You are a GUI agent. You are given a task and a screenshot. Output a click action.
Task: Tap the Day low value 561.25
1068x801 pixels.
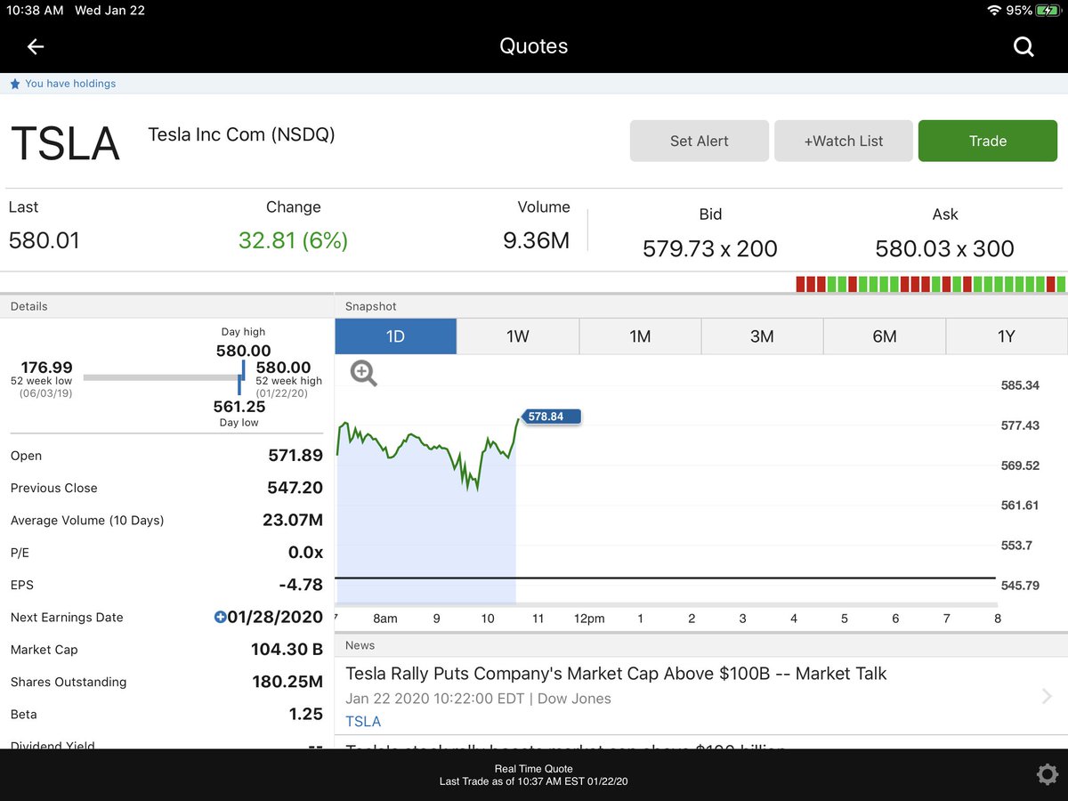[239, 407]
